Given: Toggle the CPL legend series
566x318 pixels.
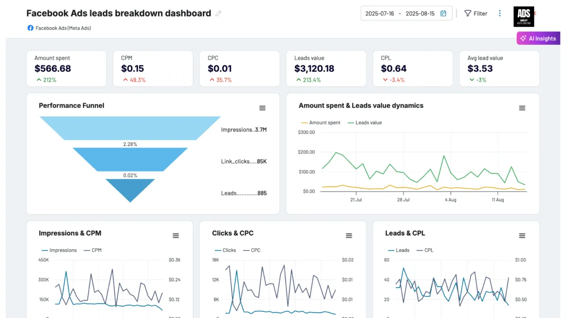Looking at the screenshot, I should (x=425, y=250).
